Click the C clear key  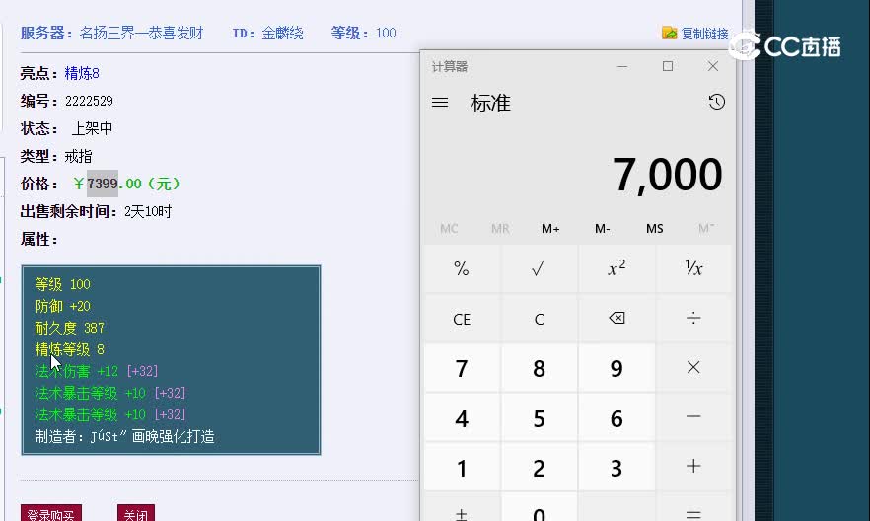tap(539, 319)
